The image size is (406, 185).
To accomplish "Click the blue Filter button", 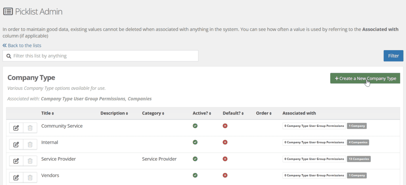I will 393,56.
